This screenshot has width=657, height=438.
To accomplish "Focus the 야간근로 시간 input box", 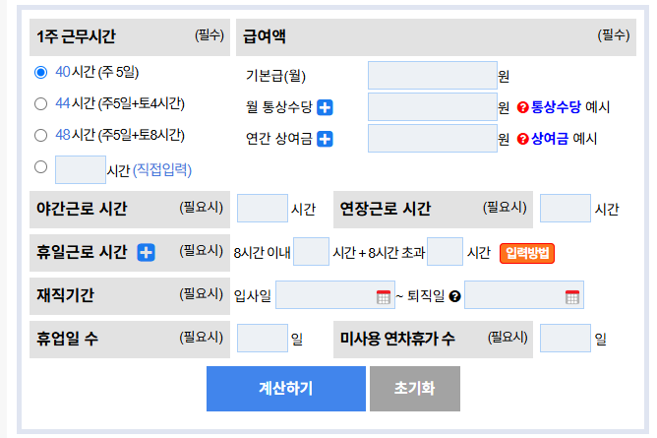I will coord(263,208).
